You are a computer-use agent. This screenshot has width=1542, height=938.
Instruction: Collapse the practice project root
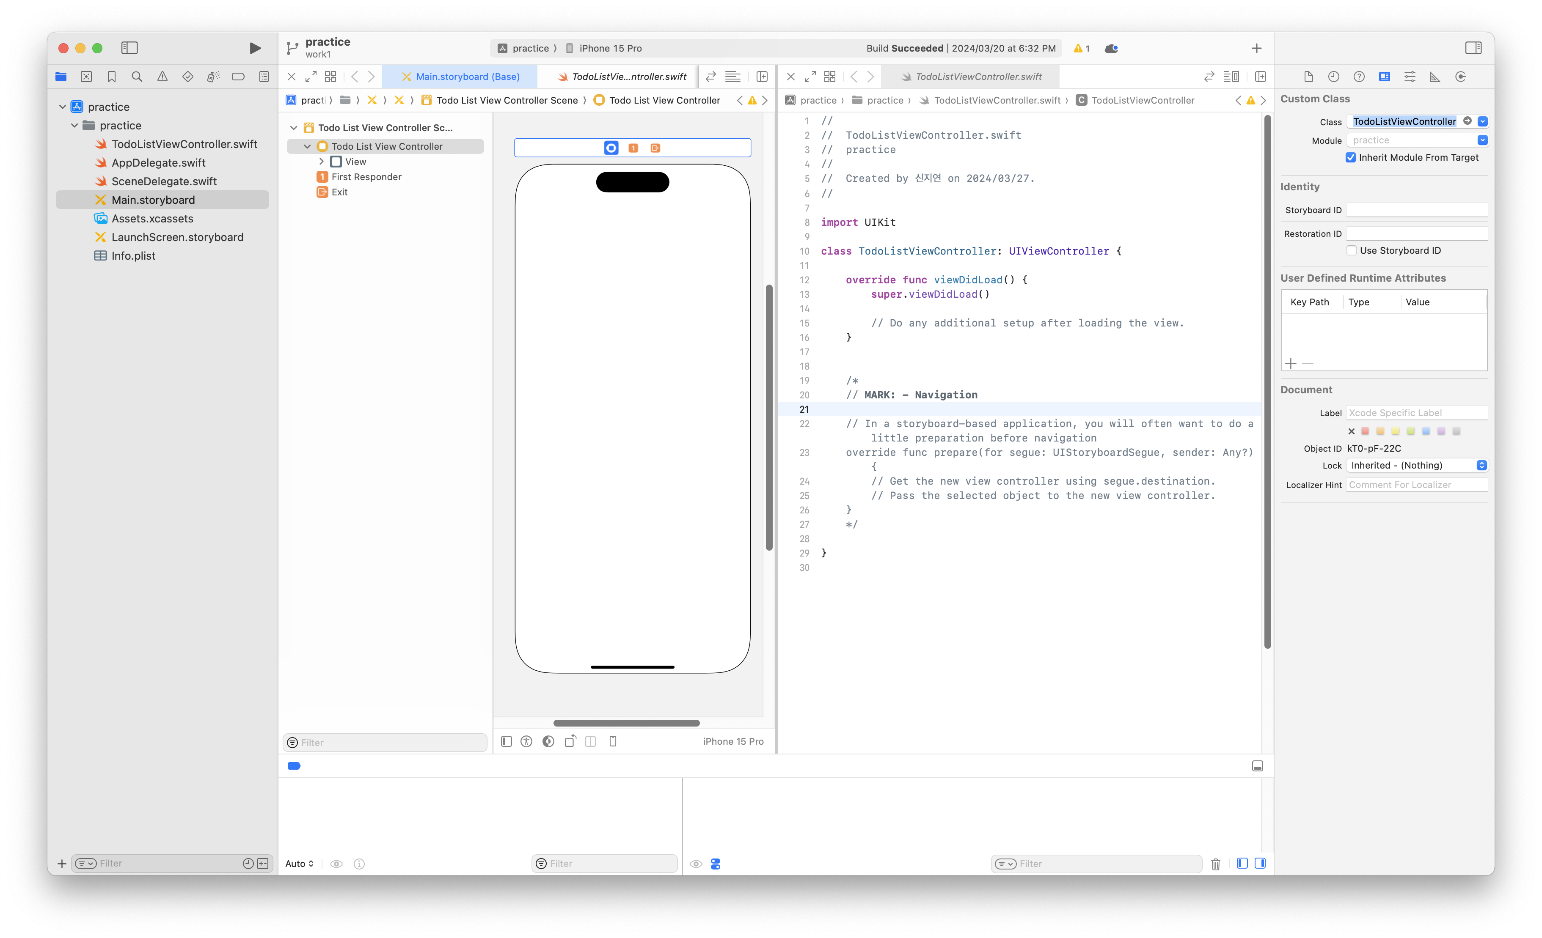tap(63, 107)
